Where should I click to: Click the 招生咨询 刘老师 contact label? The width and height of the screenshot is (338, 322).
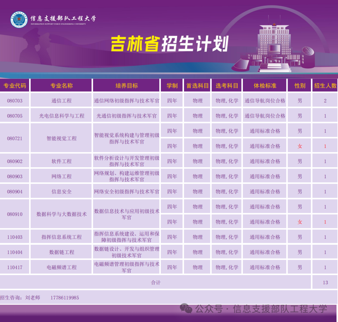(x=20, y=298)
